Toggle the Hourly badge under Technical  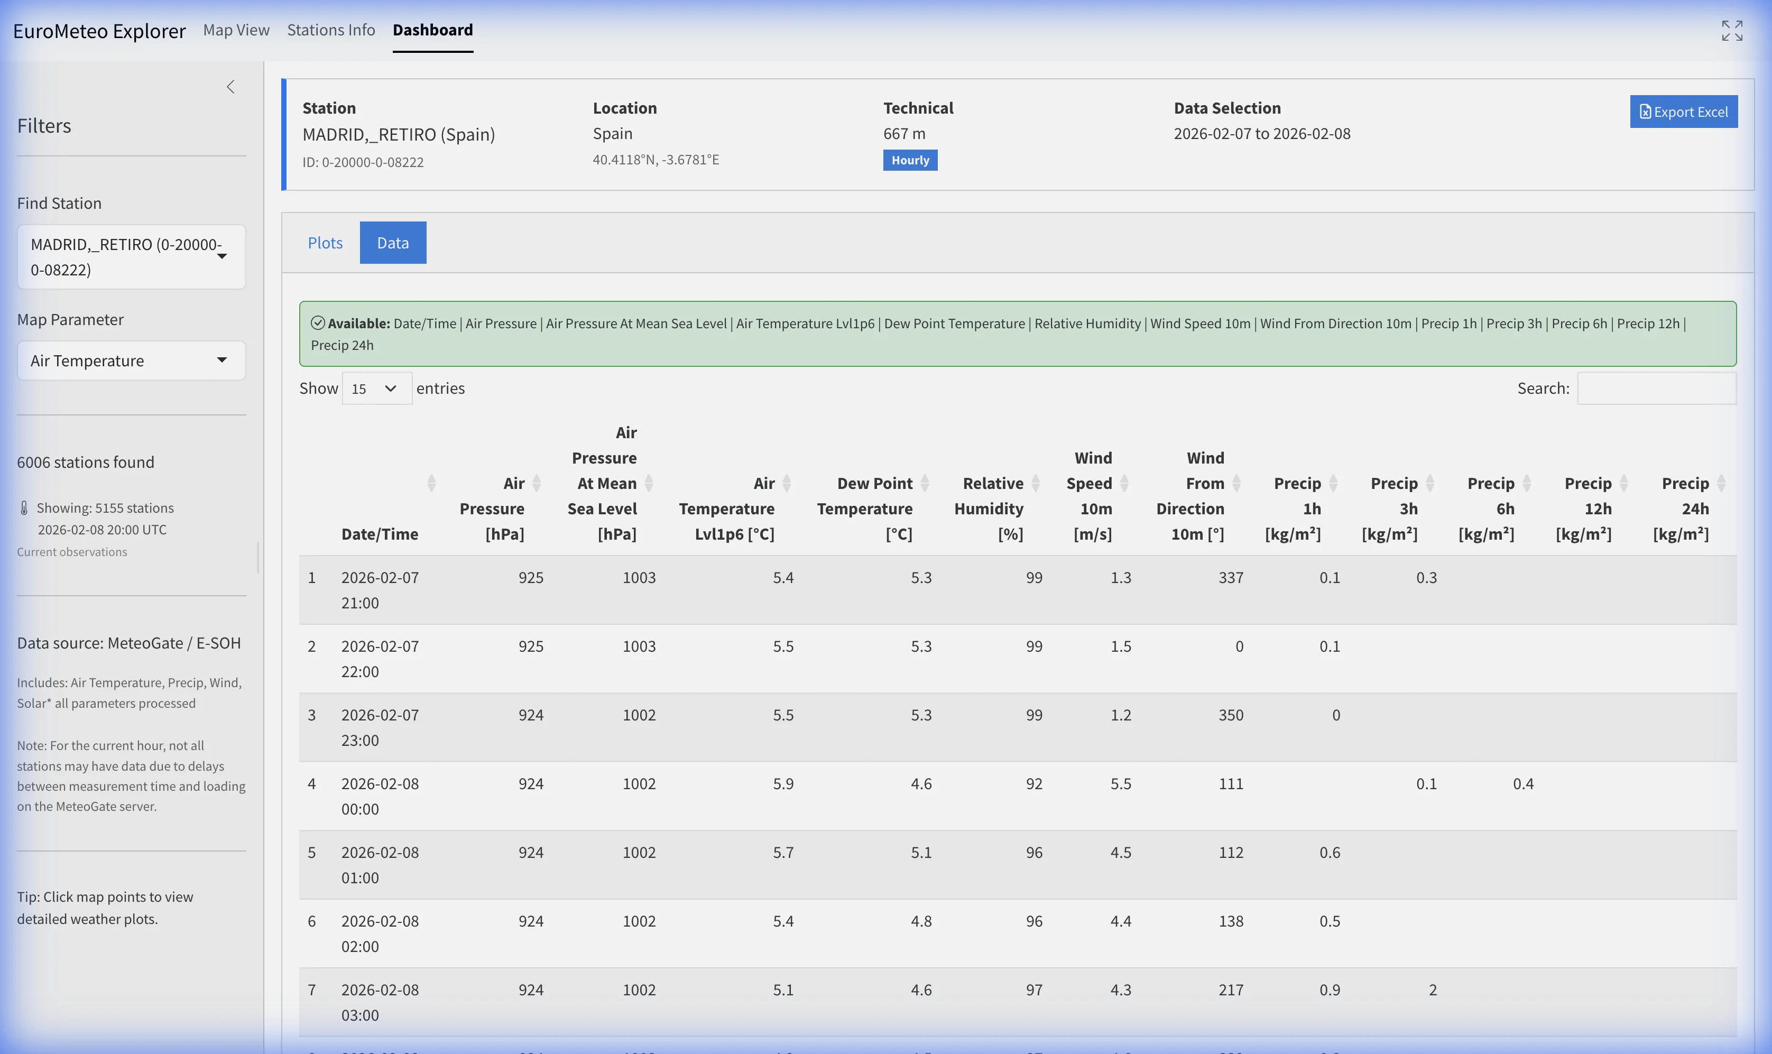click(910, 160)
